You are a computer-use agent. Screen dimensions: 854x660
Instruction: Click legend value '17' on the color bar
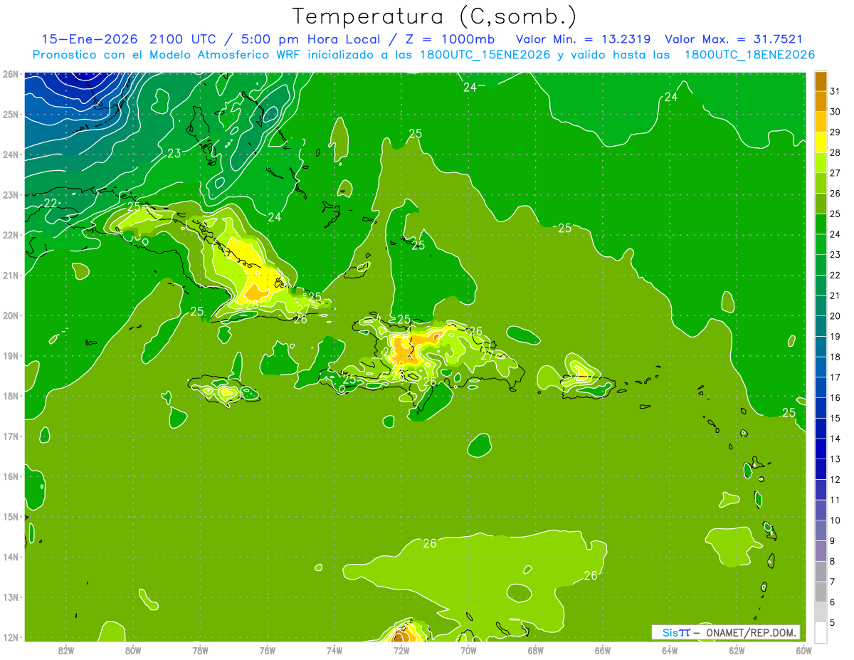pyautogui.click(x=835, y=377)
